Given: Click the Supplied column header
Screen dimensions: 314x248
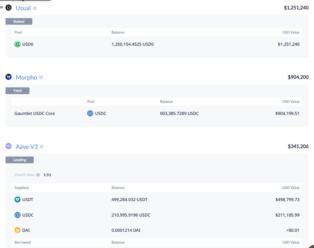Looking at the screenshot, I should 21,188.
